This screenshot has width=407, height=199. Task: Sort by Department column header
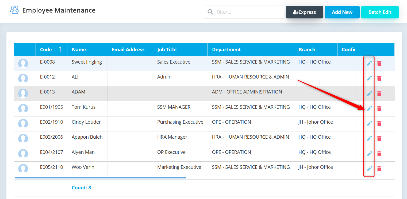[x=251, y=49]
